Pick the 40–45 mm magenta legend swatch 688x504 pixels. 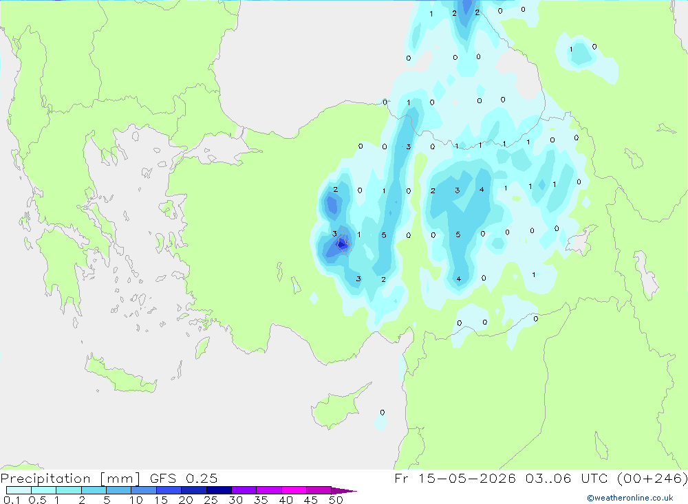(294, 490)
